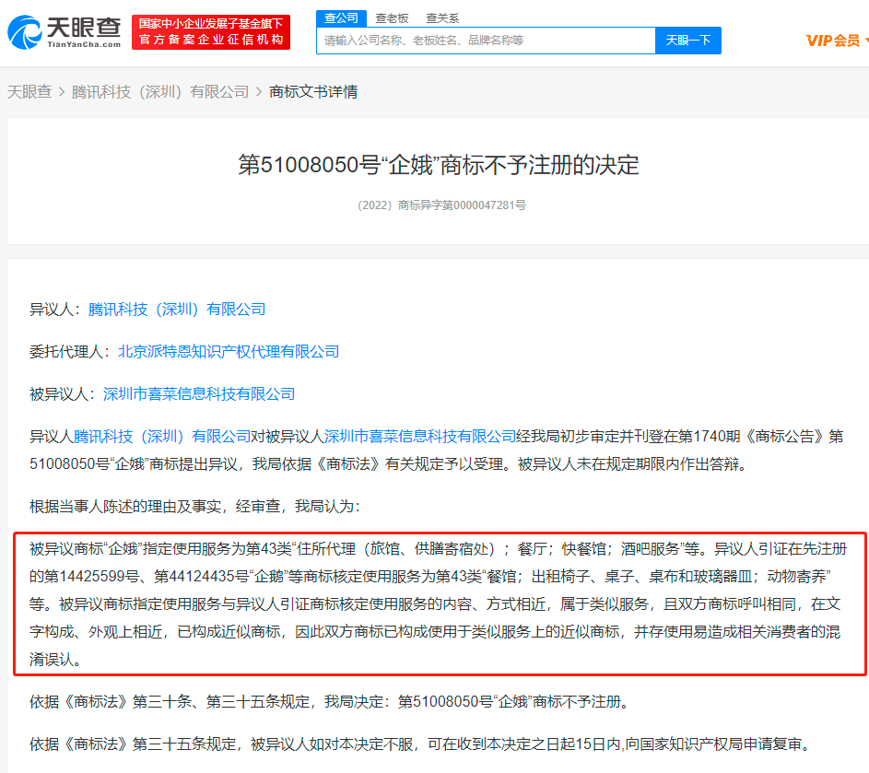Open the 北京派特恩知识产权代理有限公司 agent link
The image size is (869, 773).
click(x=229, y=352)
